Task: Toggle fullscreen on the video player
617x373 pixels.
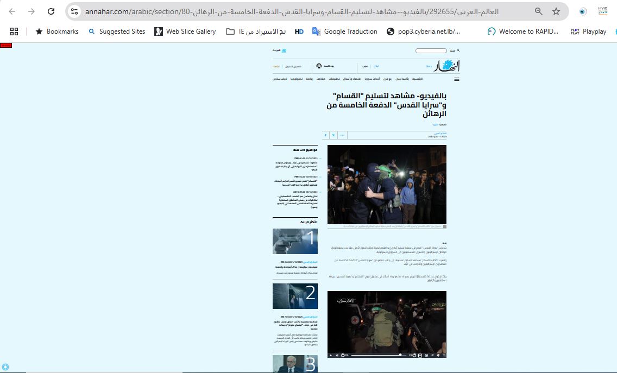Action: (444, 355)
